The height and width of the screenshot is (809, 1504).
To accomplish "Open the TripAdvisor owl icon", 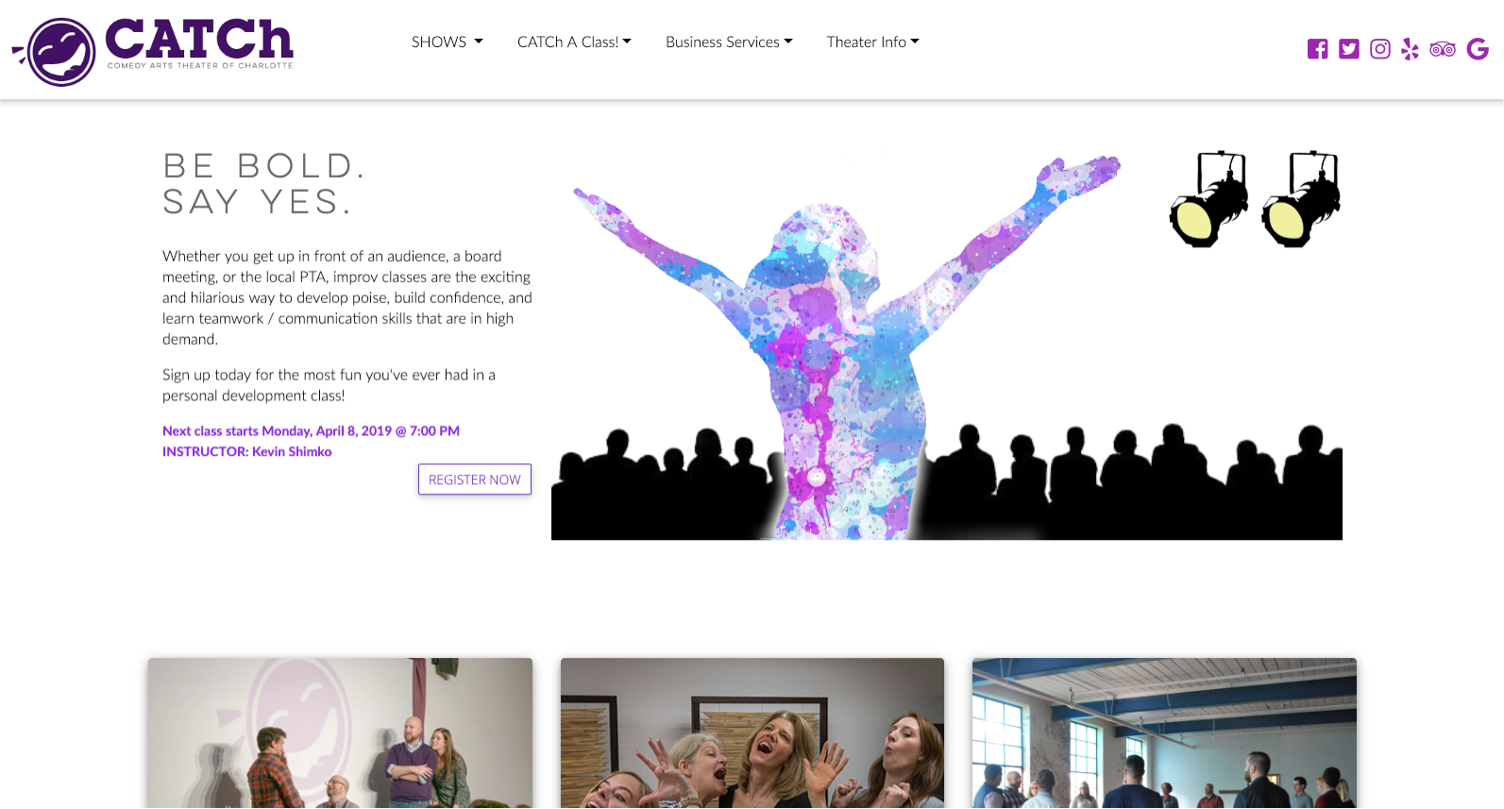I will coord(1443,49).
